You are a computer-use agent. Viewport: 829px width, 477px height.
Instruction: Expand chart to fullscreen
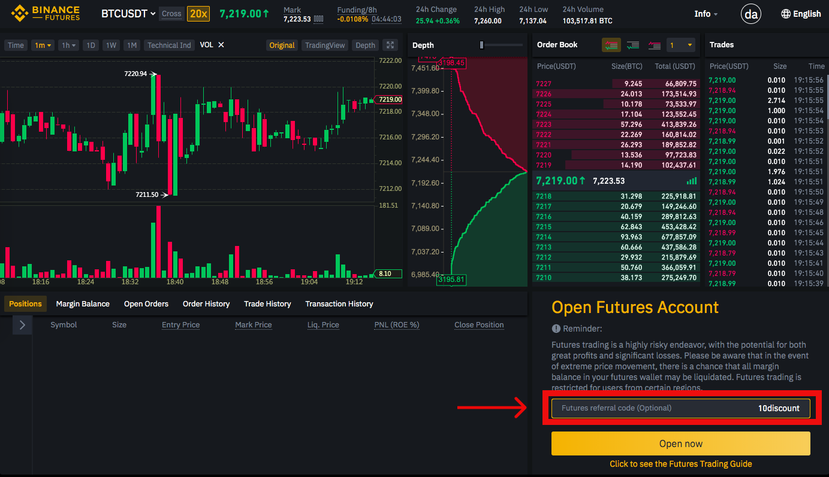[390, 45]
